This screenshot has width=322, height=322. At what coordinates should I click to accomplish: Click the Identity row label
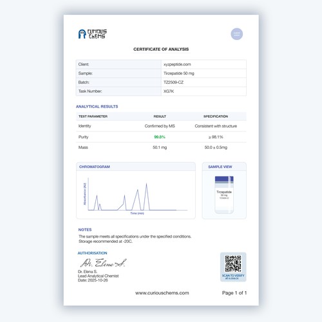pyautogui.click(x=84, y=126)
